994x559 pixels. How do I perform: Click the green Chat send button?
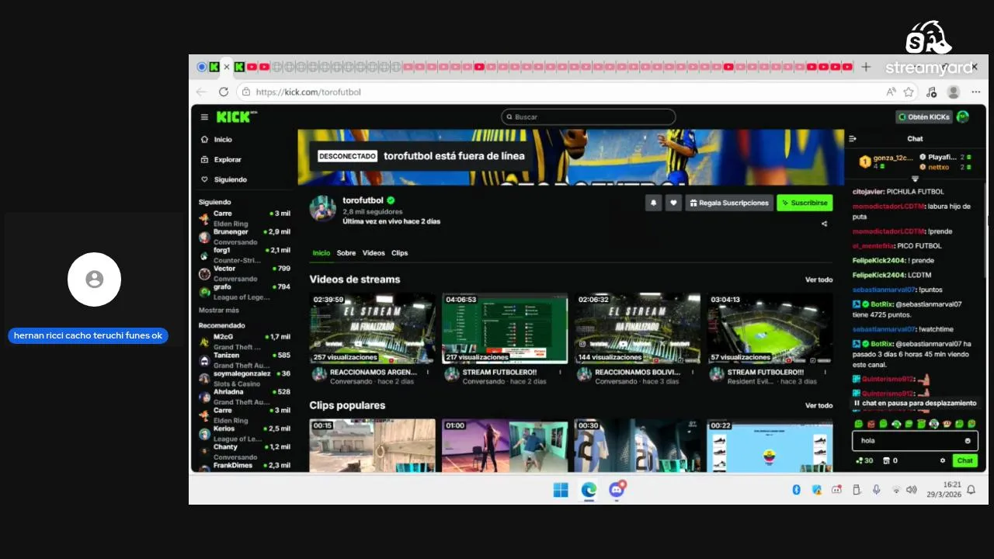(x=964, y=460)
